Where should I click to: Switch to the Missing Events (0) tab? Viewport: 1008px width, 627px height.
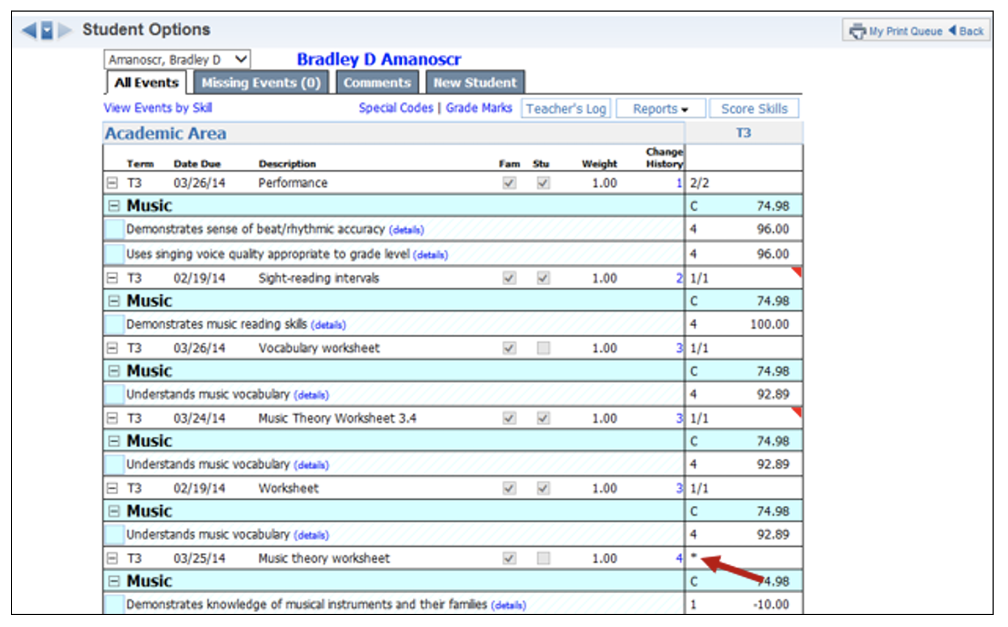261,83
